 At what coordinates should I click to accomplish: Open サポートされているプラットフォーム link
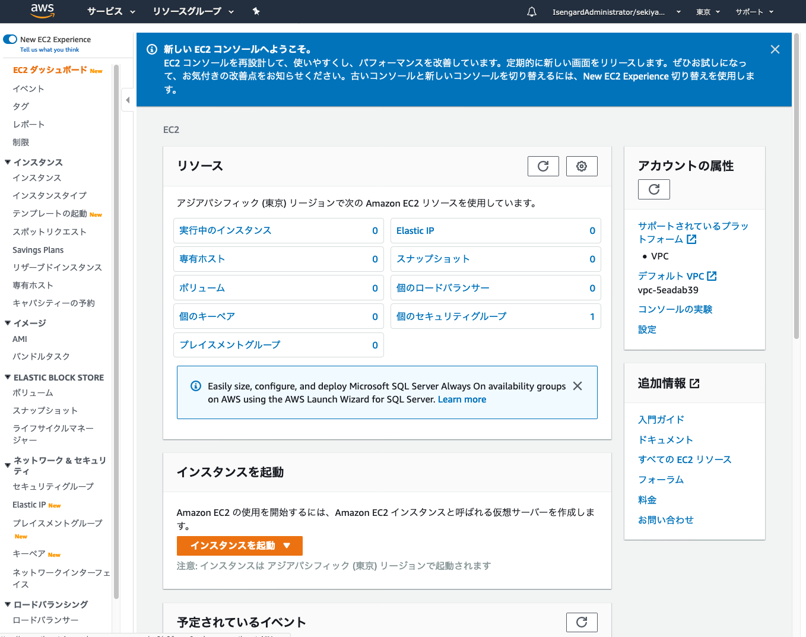click(x=693, y=233)
